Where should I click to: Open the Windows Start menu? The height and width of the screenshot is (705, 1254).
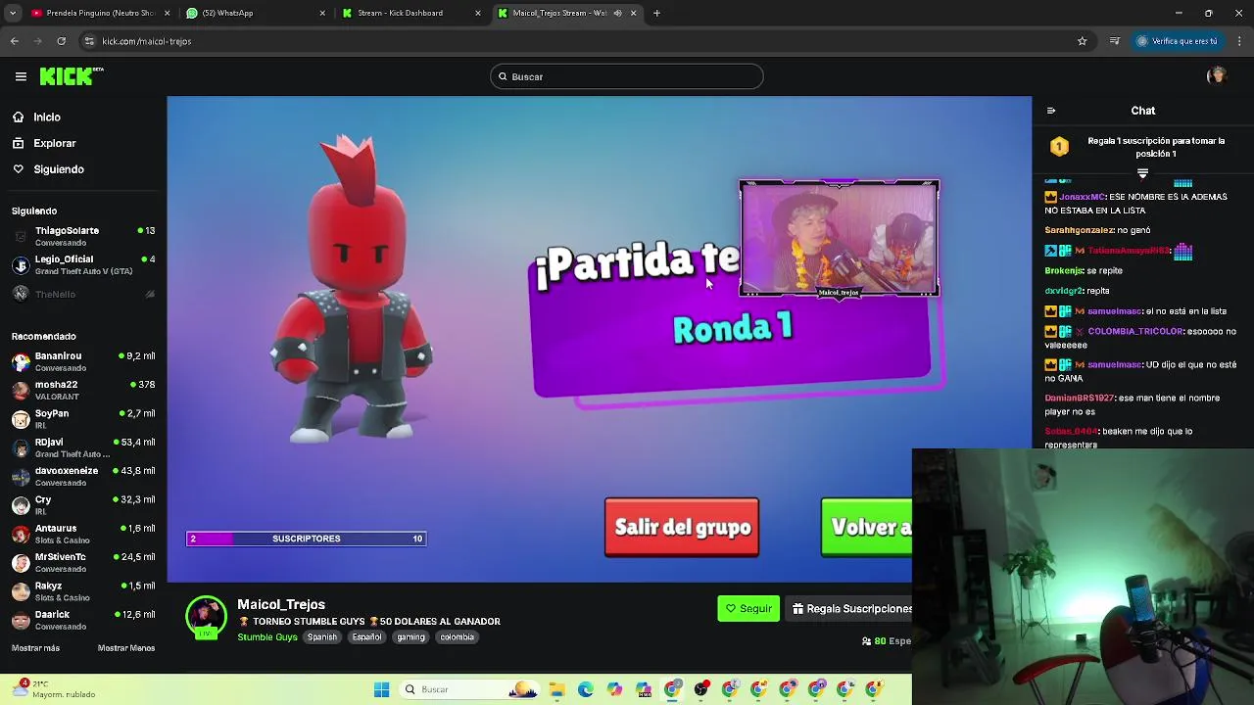click(x=381, y=689)
